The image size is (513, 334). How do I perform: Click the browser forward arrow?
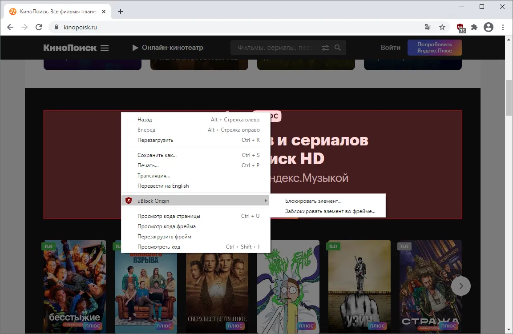point(24,27)
